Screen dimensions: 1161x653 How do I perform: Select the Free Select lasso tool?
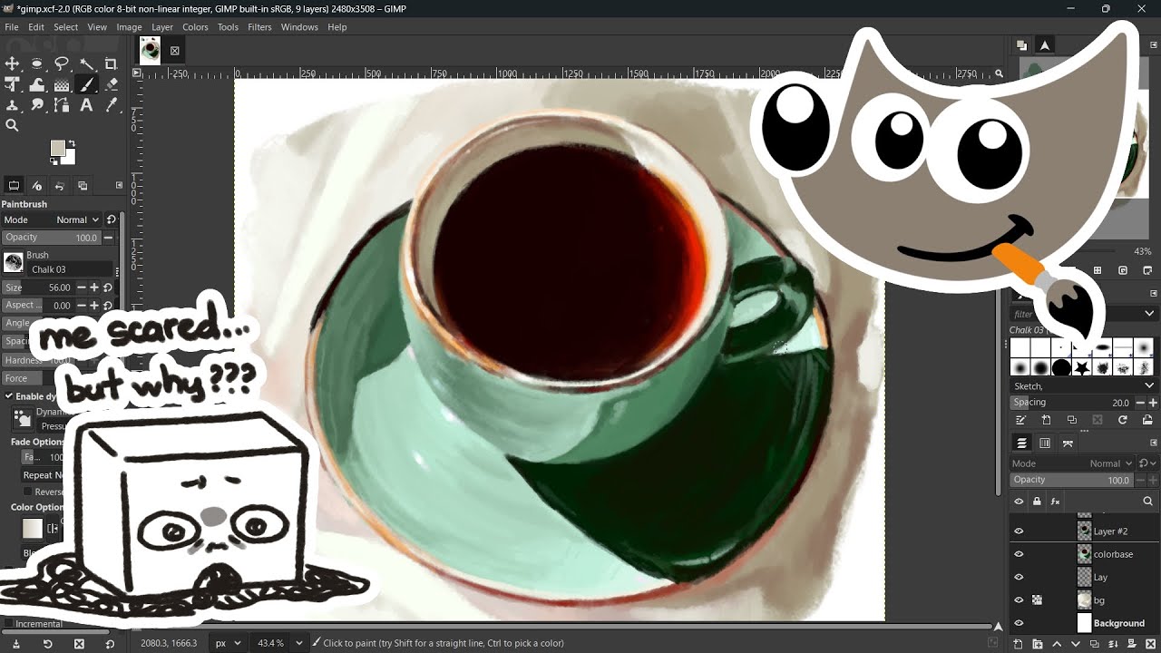point(62,63)
